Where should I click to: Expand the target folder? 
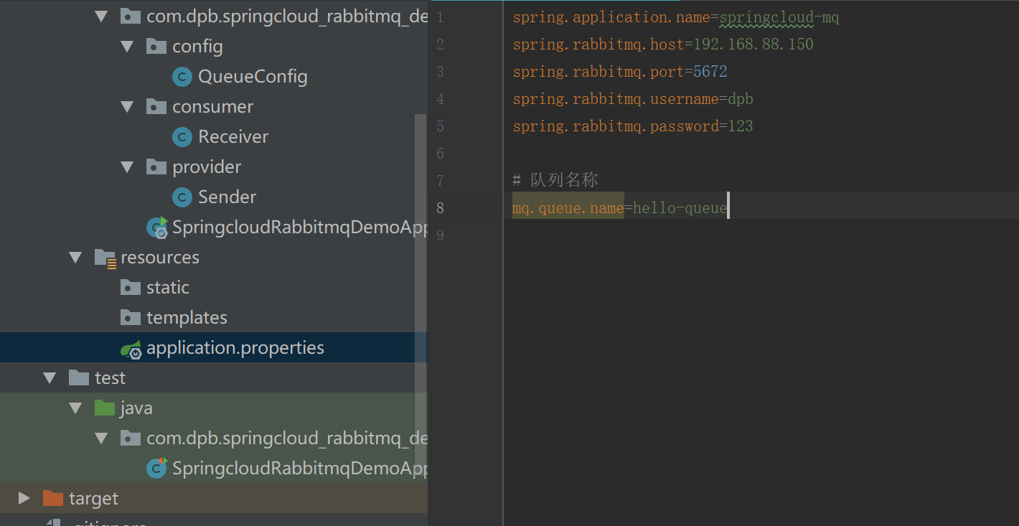[x=24, y=498]
